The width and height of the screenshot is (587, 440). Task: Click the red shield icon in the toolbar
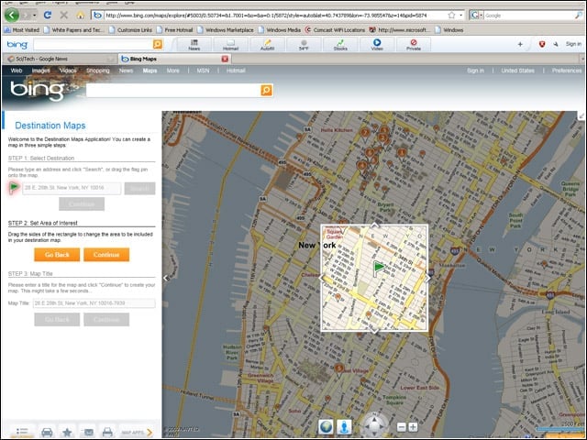(542, 44)
